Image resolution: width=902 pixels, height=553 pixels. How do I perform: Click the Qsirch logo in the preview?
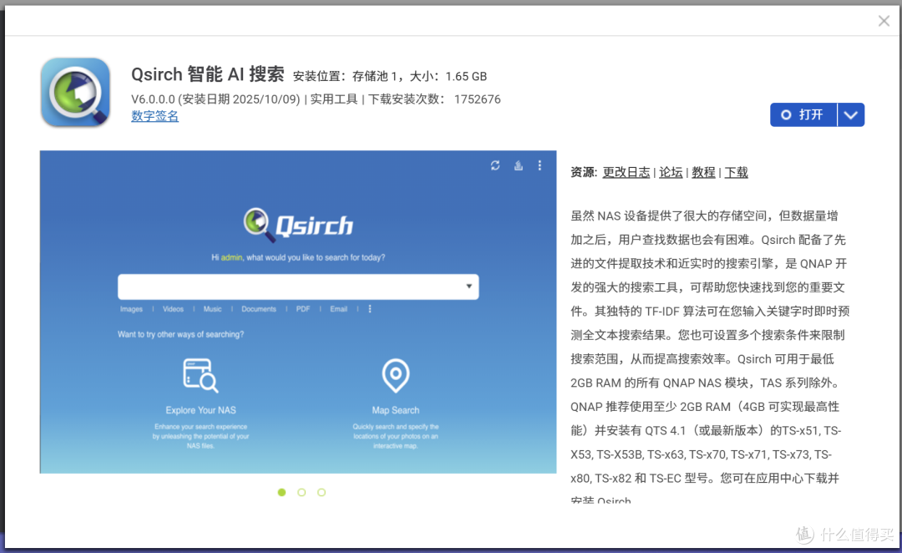click(x=298, y=225)
